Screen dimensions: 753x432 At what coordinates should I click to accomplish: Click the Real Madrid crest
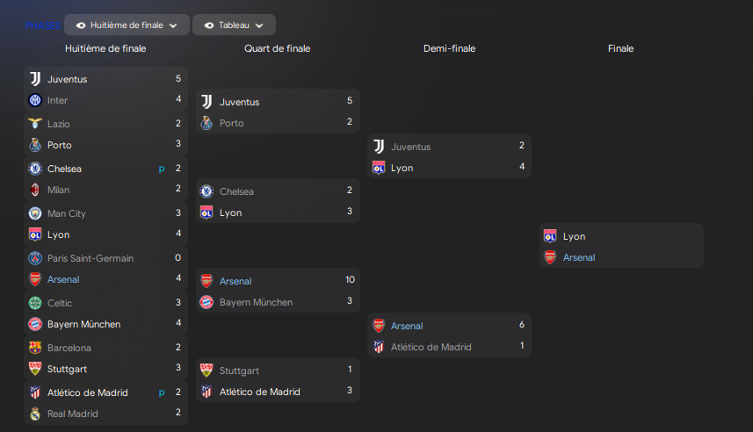click(x=35, y=414)
